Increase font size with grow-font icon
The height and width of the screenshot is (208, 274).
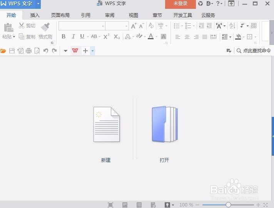point(134,26)
